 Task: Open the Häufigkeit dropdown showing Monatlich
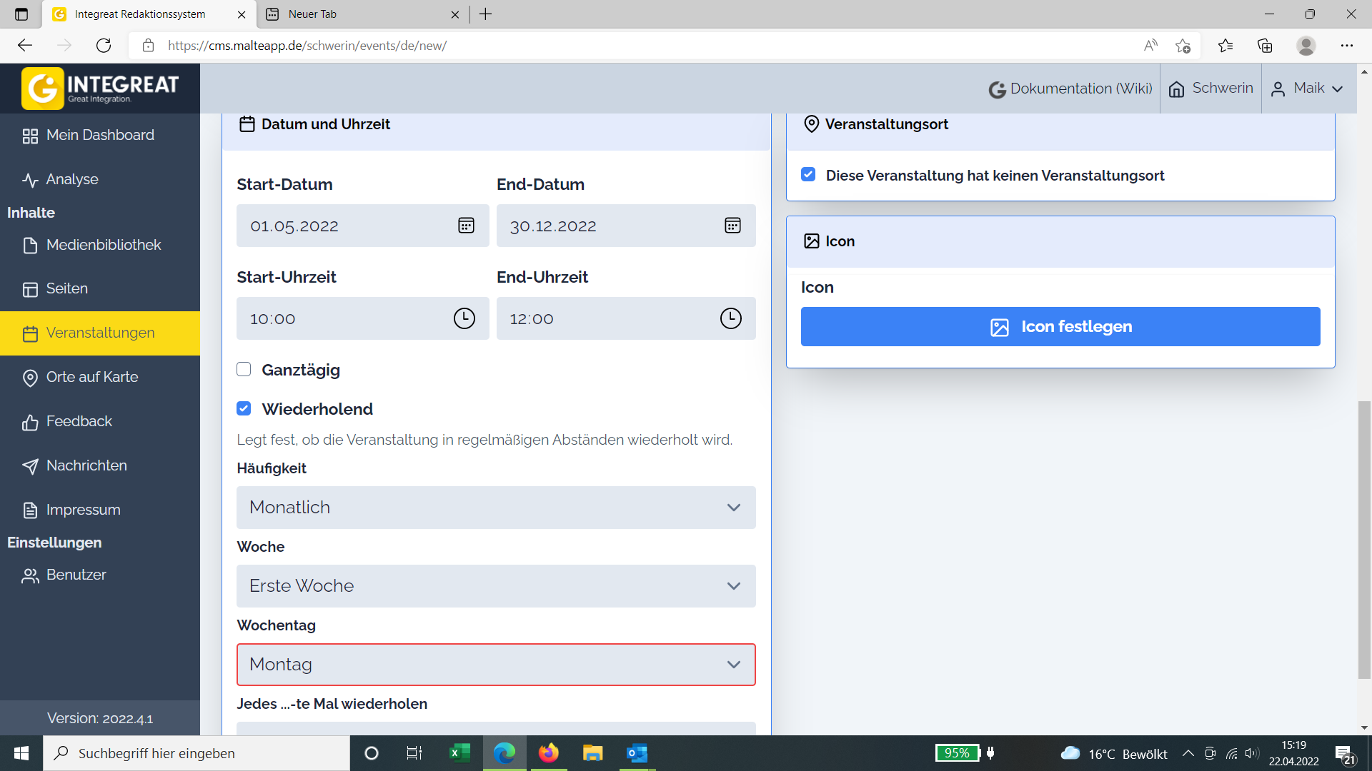496,508
